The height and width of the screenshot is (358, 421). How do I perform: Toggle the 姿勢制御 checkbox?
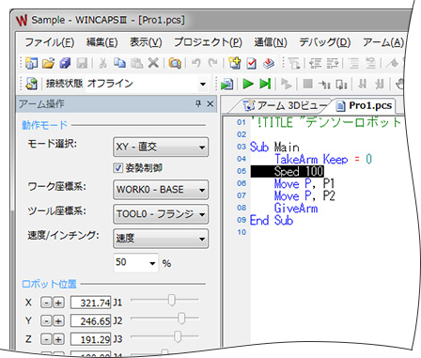click(118, 168)
